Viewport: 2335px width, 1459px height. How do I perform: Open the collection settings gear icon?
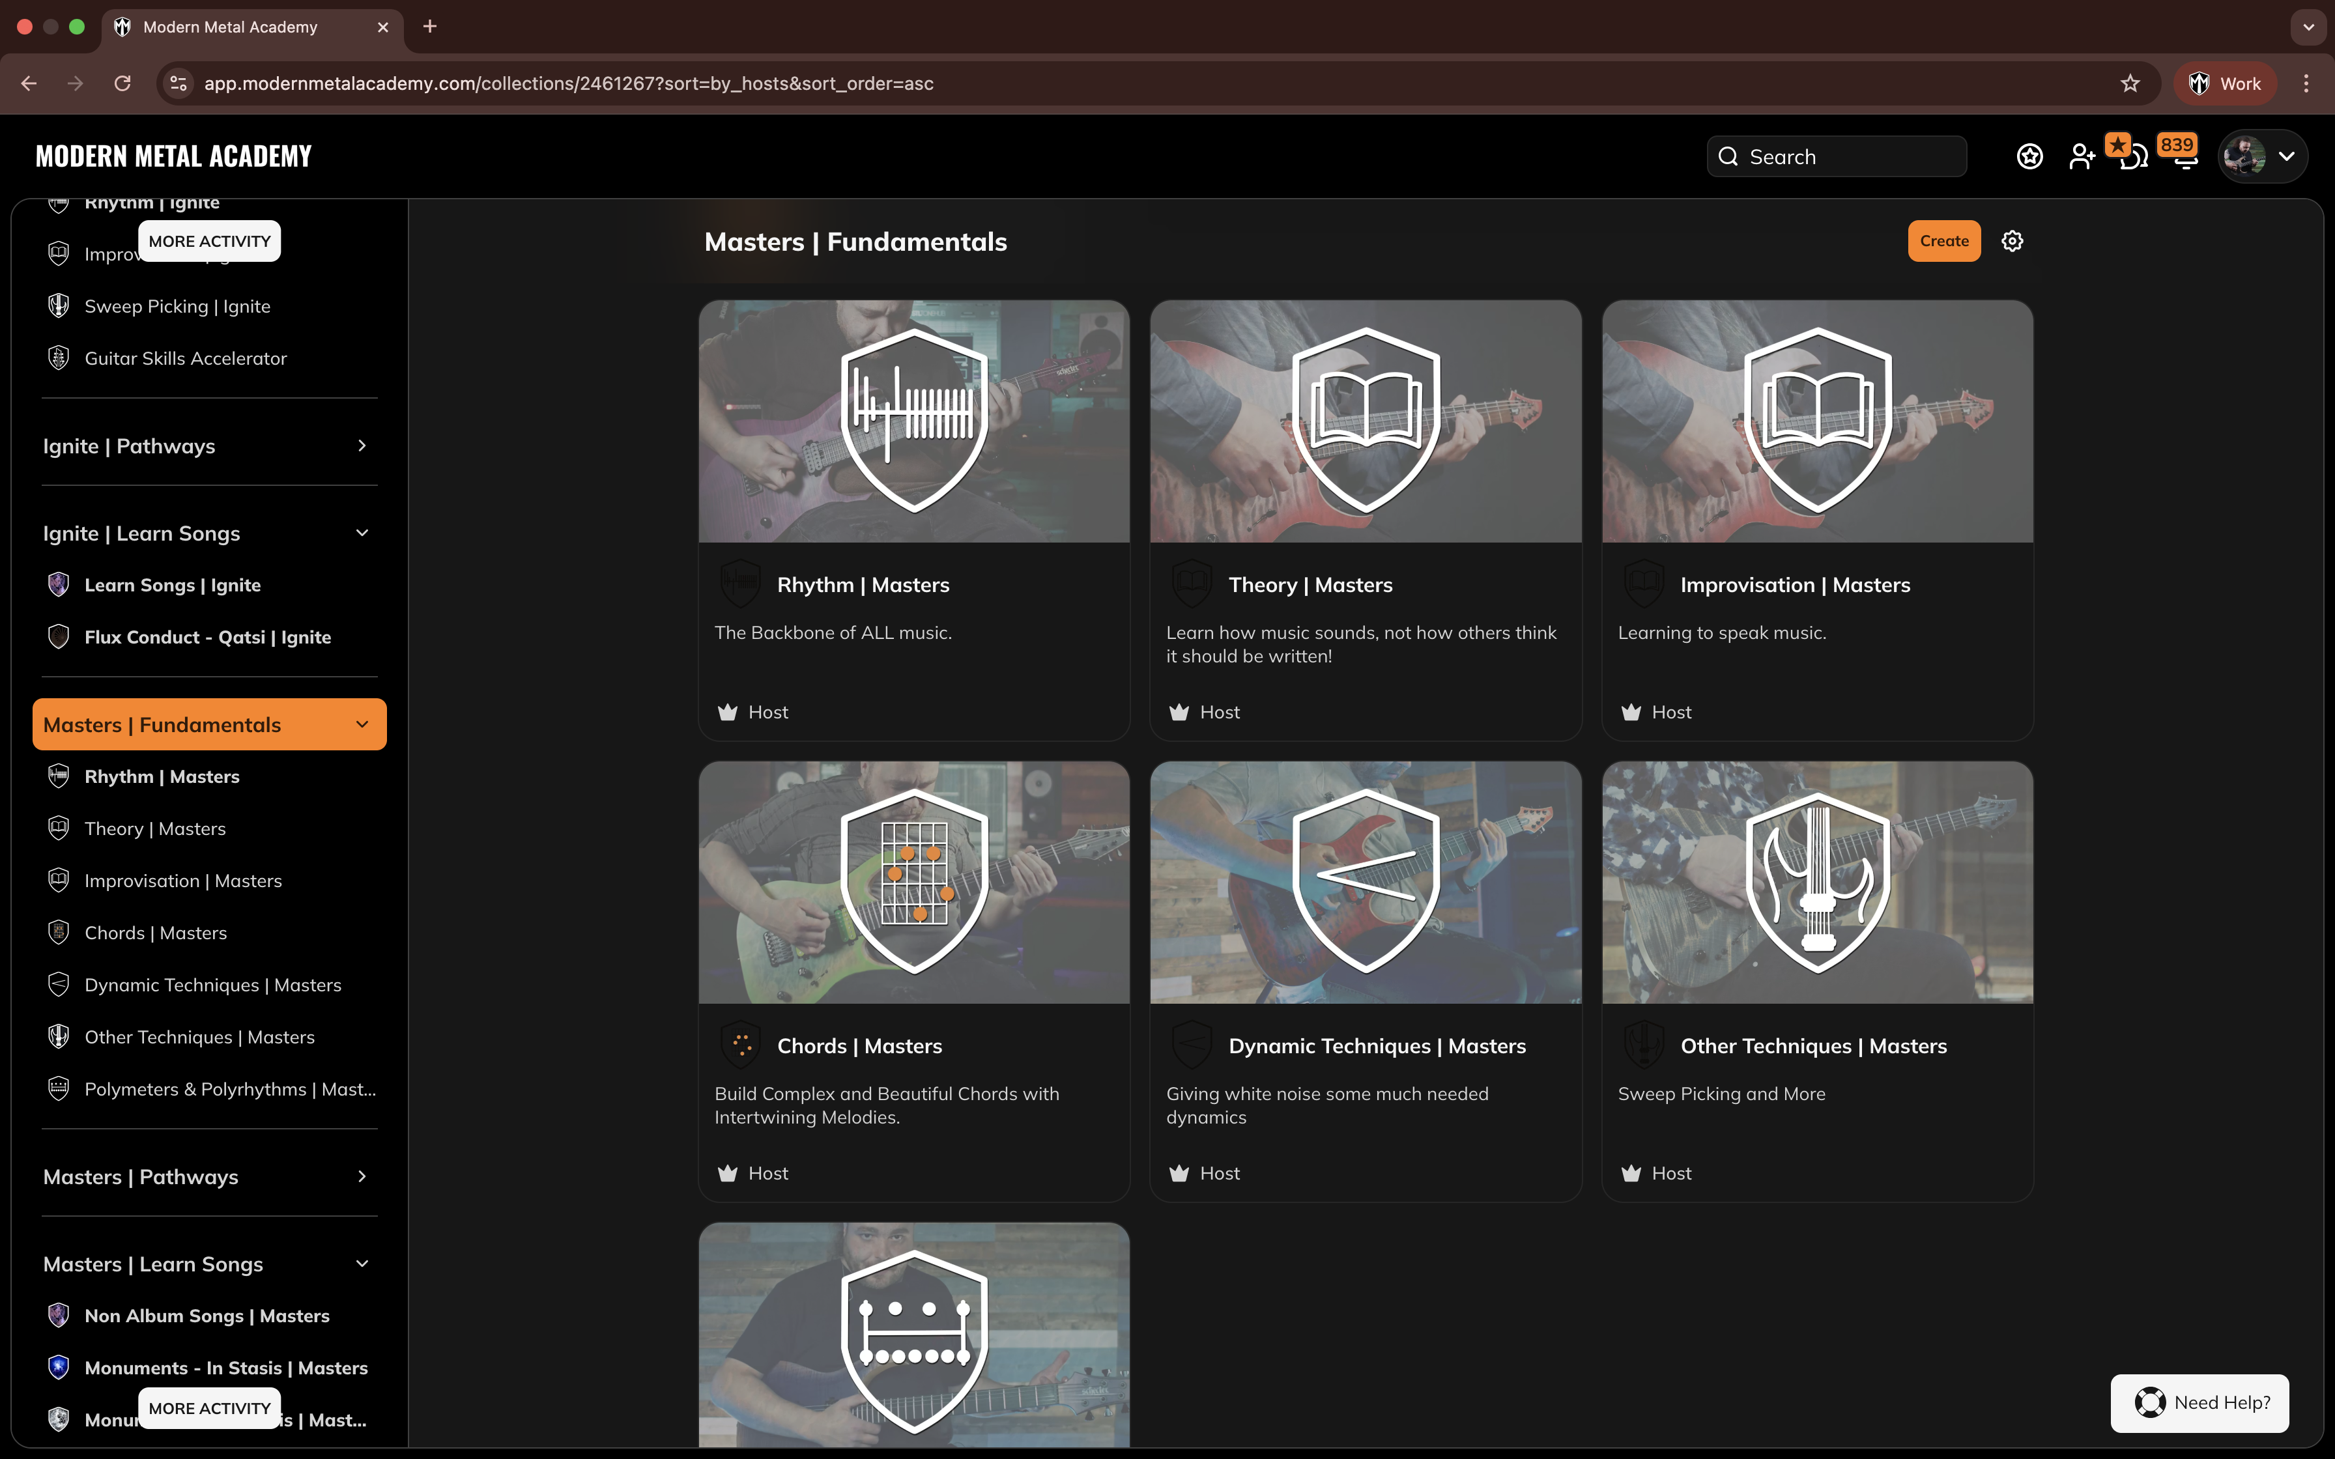click(2012, 241)
